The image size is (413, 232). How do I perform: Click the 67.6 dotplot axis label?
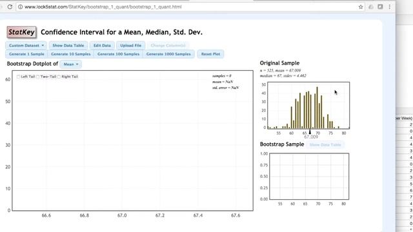pos(236,215)
